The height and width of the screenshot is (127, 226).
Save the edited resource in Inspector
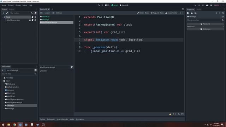(x=195, y=13)
